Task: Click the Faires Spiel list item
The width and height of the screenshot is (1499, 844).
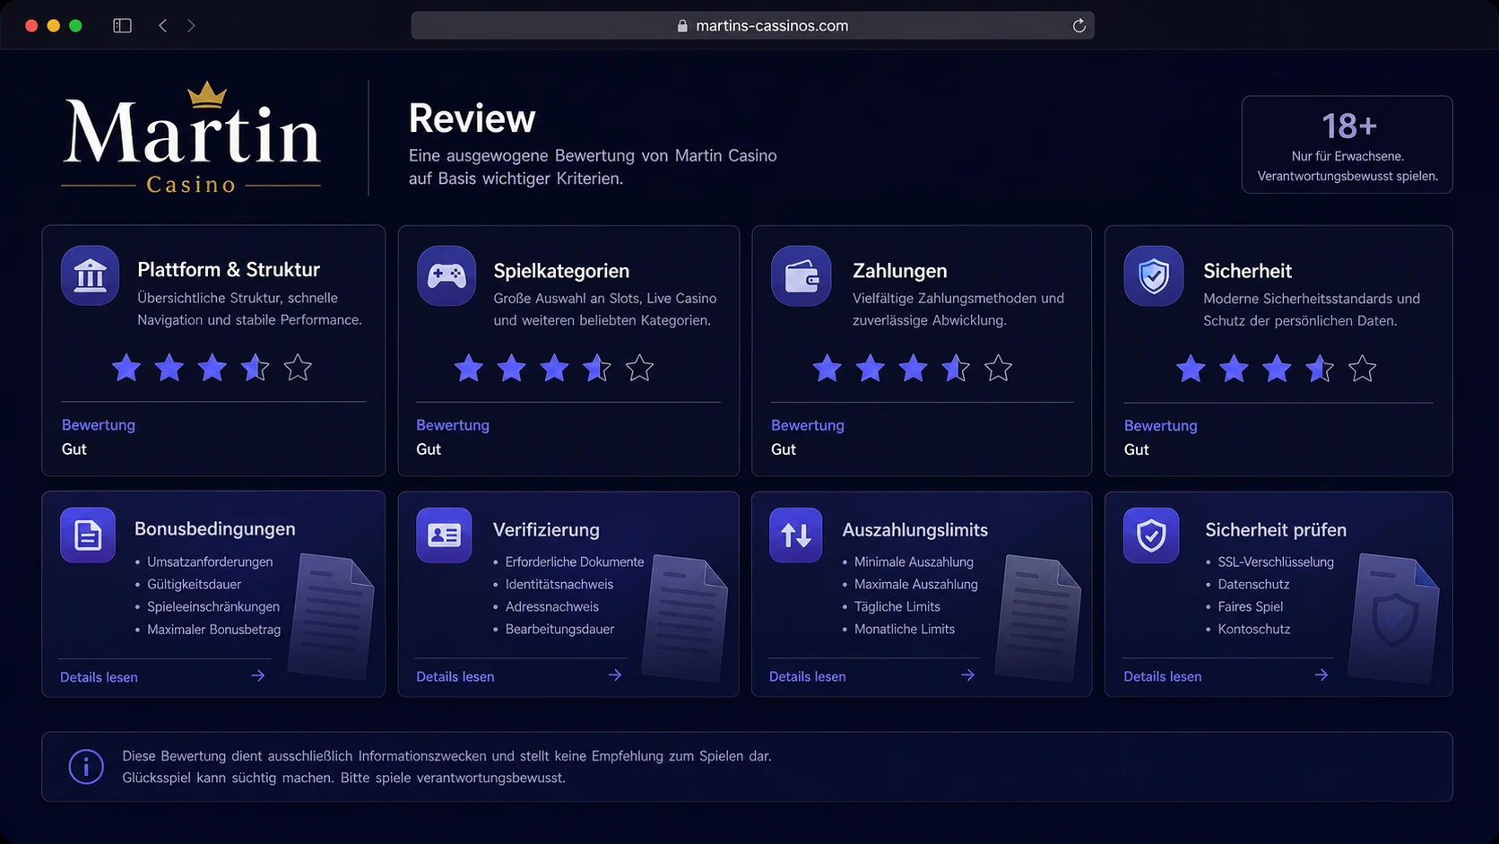Action: (x=1250, y=606)
